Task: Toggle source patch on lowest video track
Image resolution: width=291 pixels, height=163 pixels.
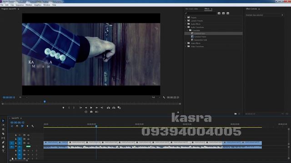Action: tap(12, 143)
